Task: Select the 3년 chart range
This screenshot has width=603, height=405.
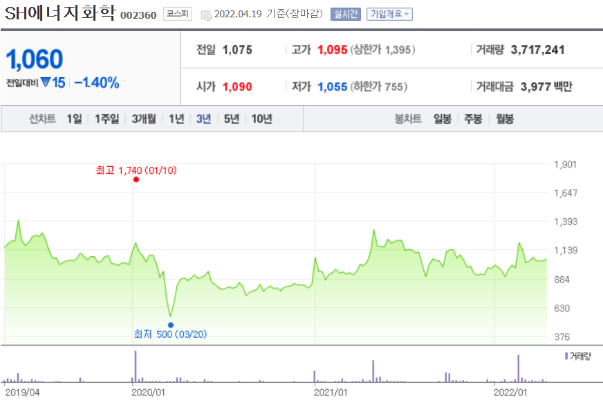Action: 203,119
